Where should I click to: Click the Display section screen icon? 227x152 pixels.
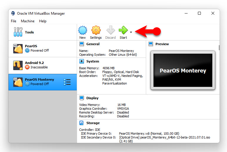tap(82, 98)
